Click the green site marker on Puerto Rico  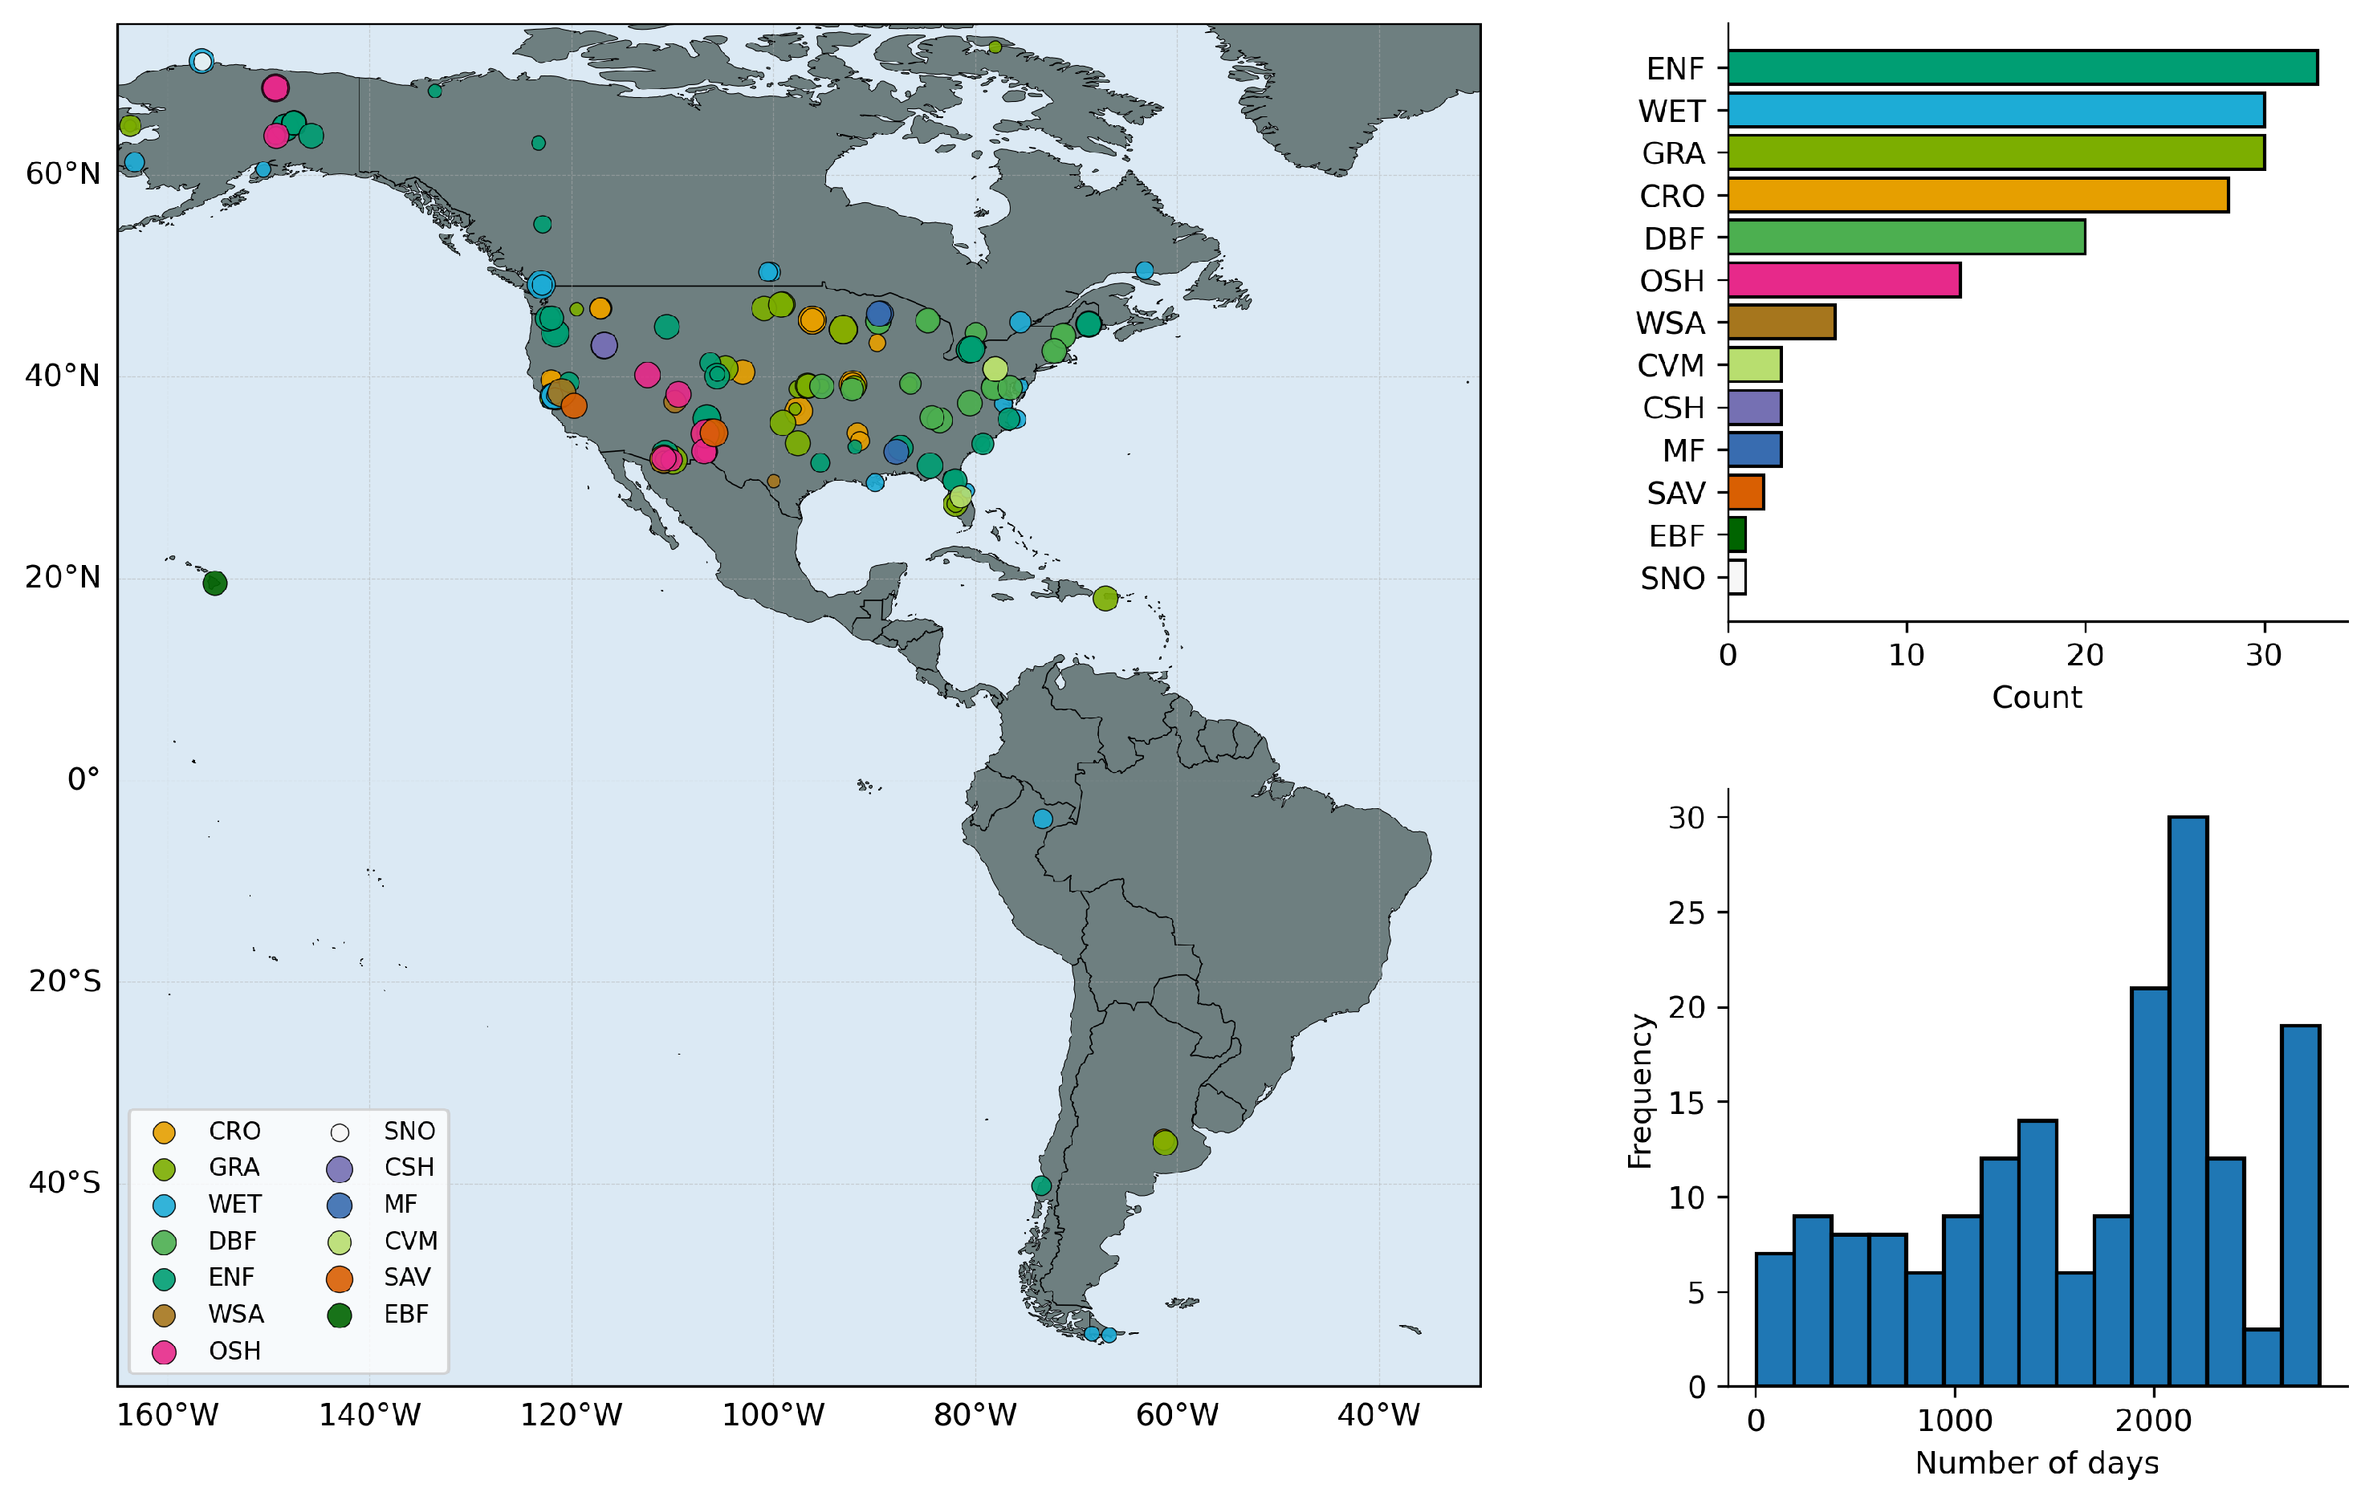tap(1105, 598)
